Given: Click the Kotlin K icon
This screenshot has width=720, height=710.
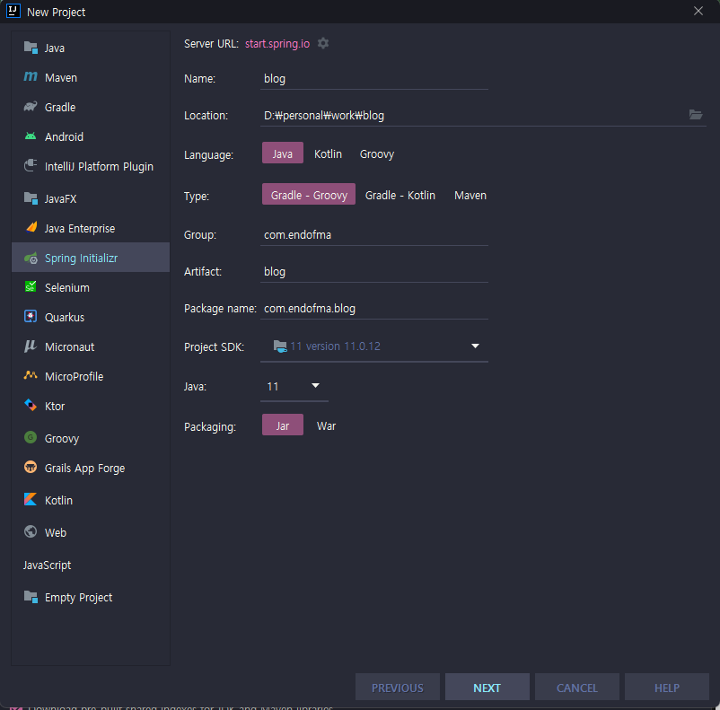Looking at the screenshot, I should pyautogui.click(x=31, y=499).
